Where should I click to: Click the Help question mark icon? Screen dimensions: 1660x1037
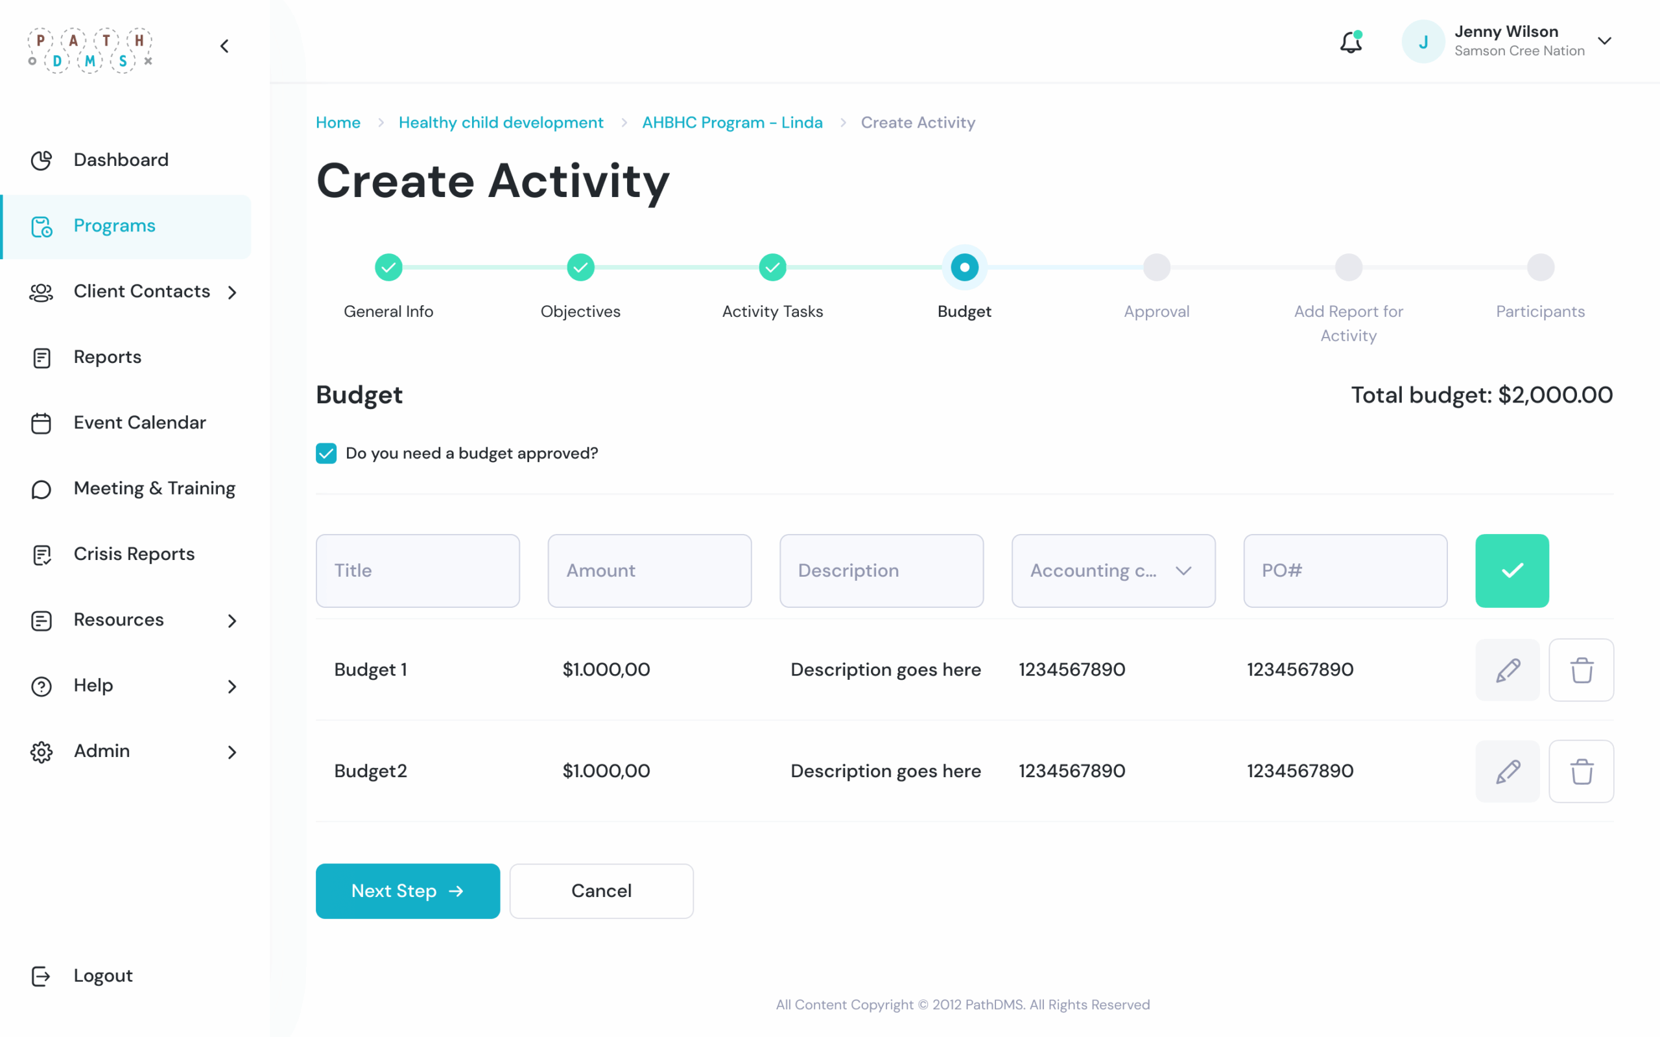click(41, 686)
